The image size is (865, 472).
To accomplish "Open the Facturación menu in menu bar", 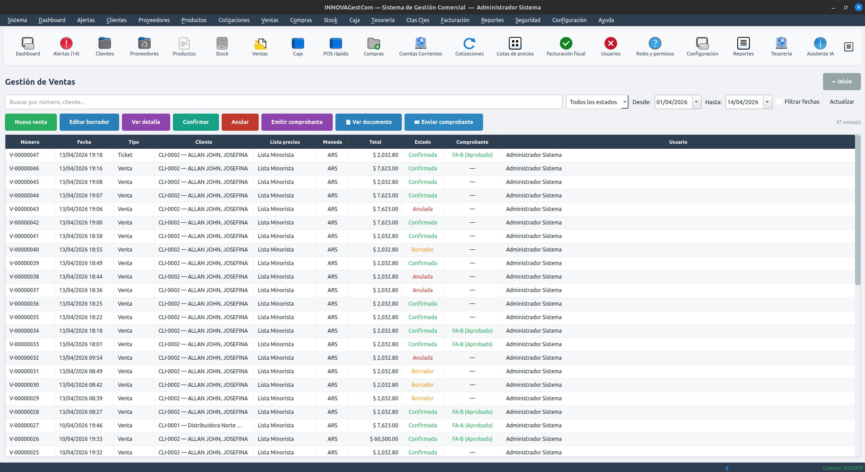I will tap(455, 20).
